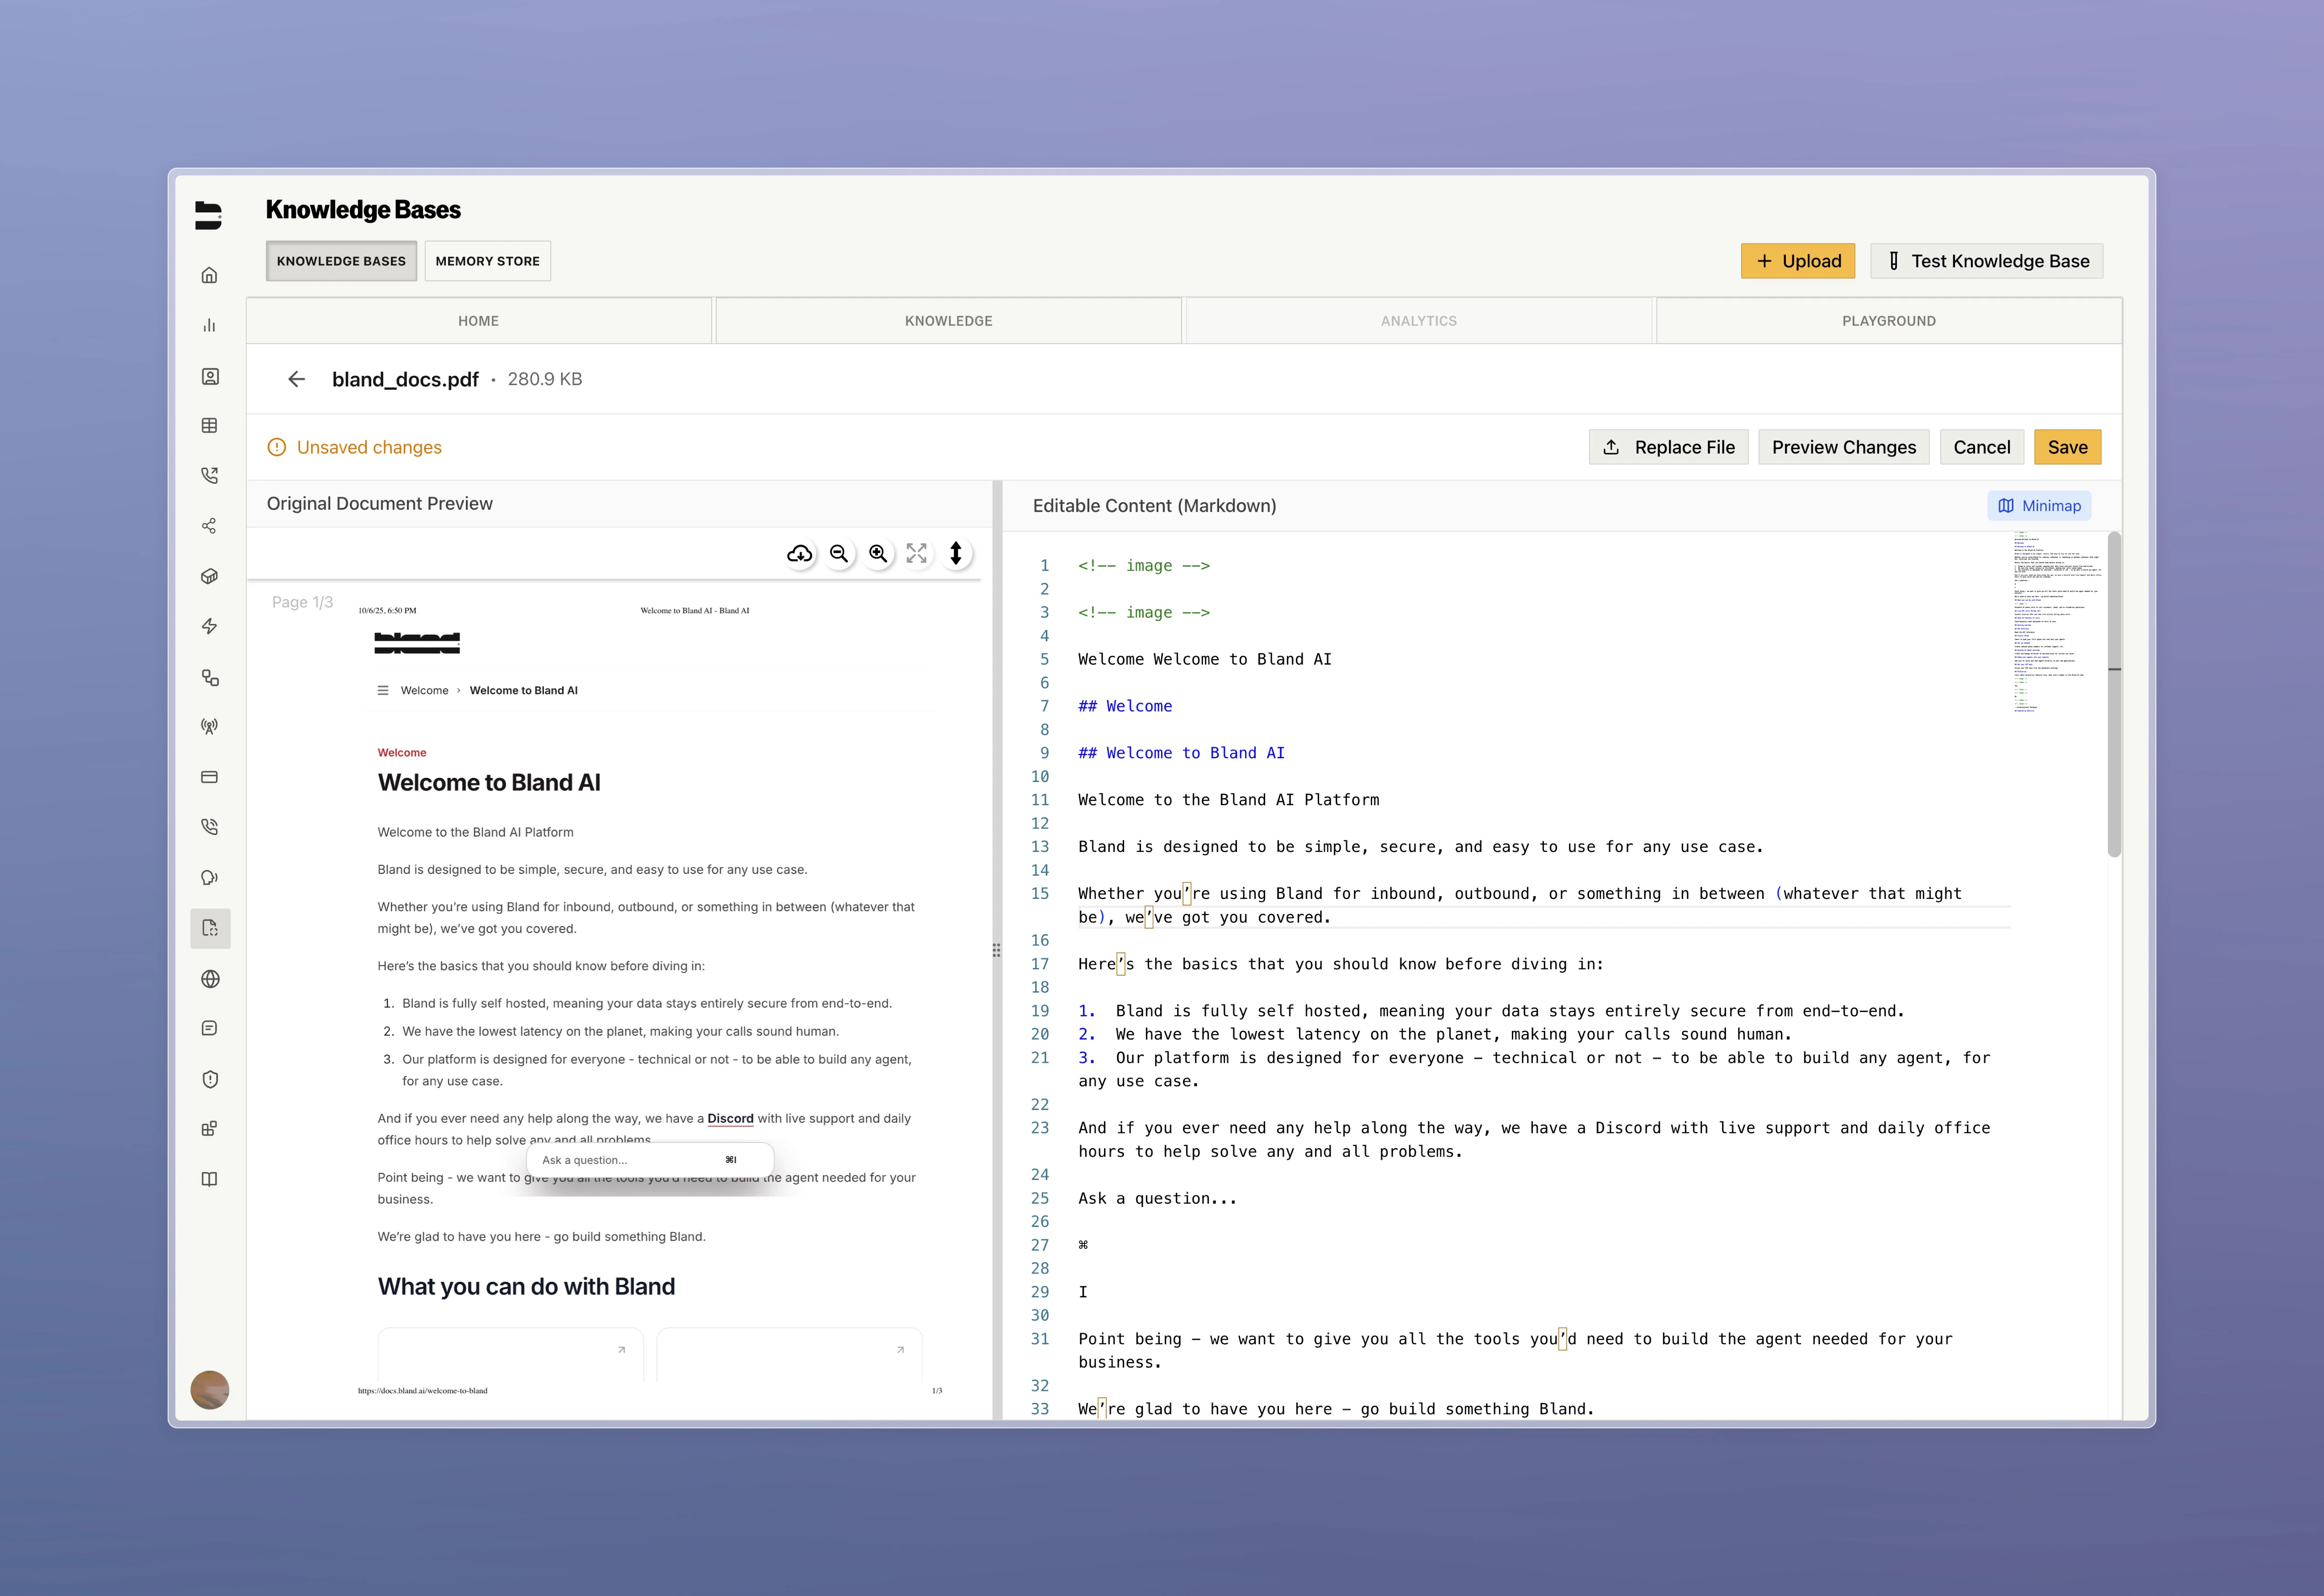Zoom in the document preview
Viewport: 2324px width, 1596px height.
click(878, 554)
